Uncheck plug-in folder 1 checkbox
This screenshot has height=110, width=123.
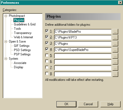(x=47, y=31)
